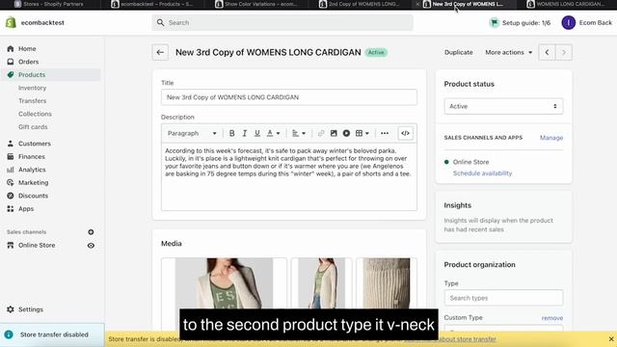This screenshot has height=347, width=617.
Task: Close the New 3rd Copy browser tab
Action: 417,4
